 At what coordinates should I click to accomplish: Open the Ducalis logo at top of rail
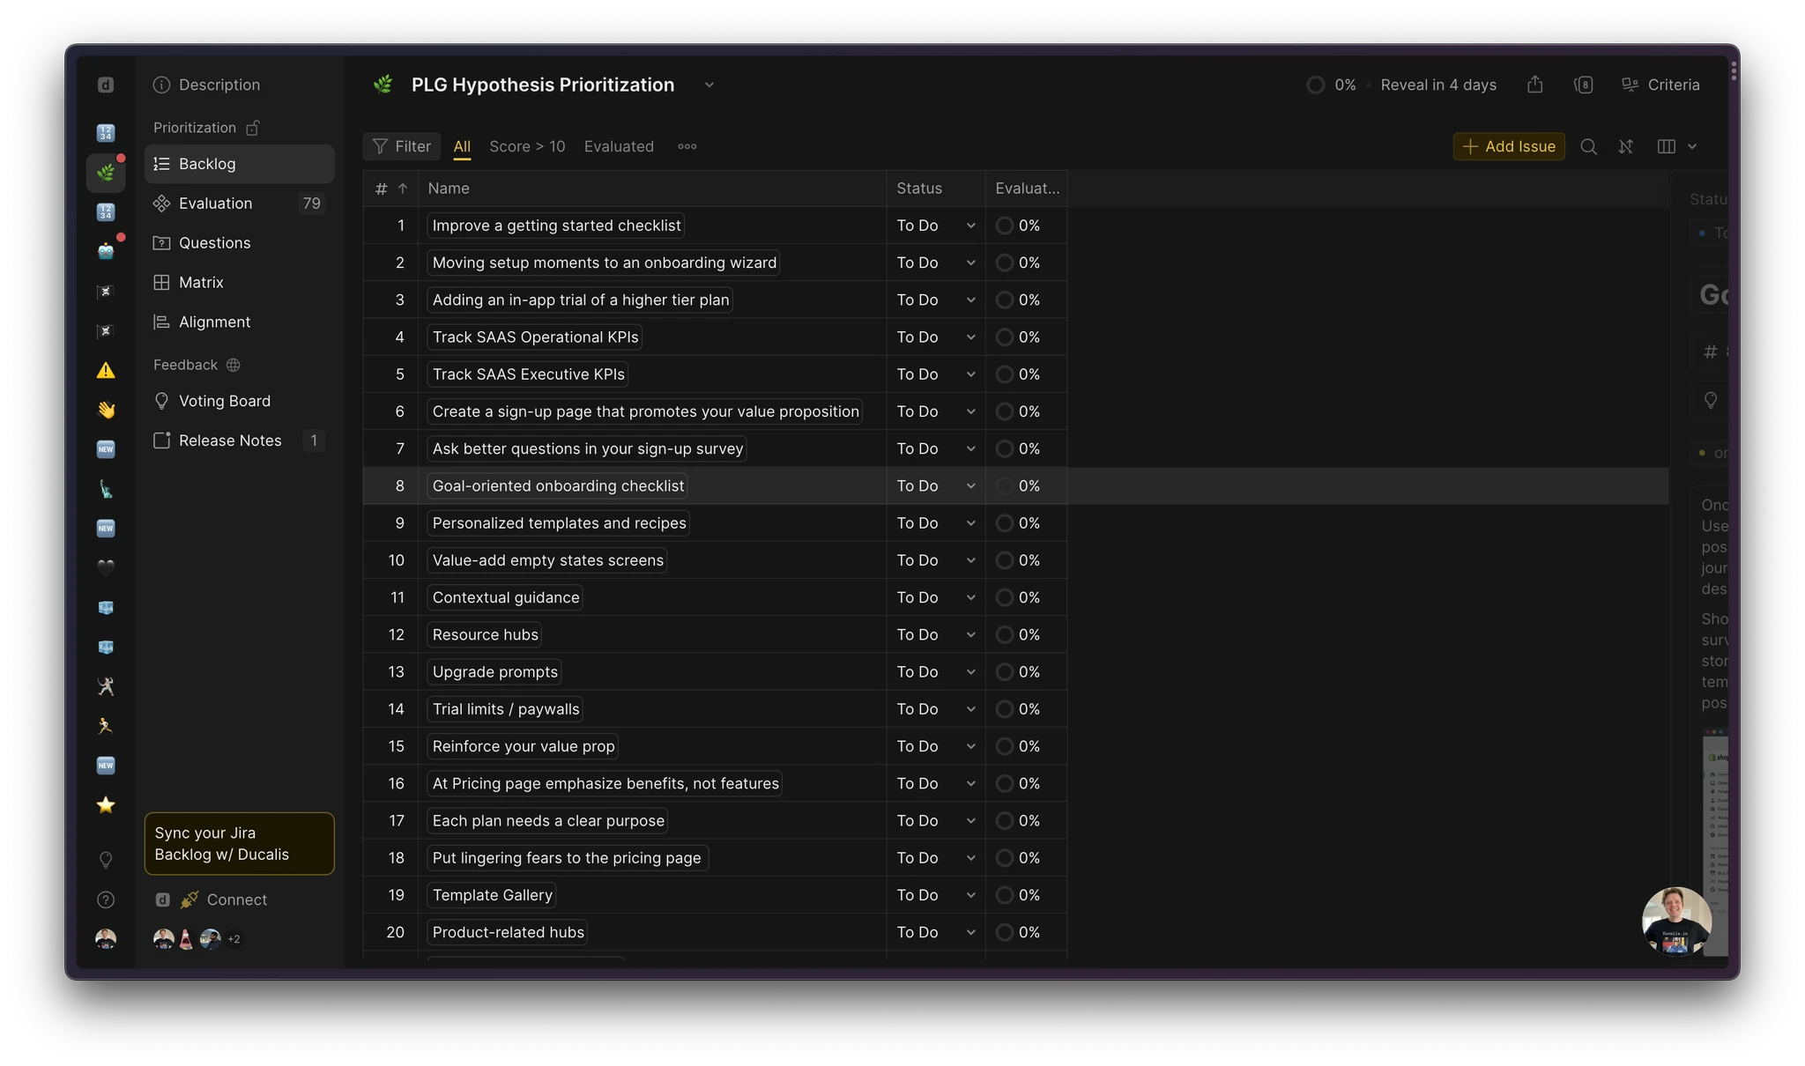106,85
